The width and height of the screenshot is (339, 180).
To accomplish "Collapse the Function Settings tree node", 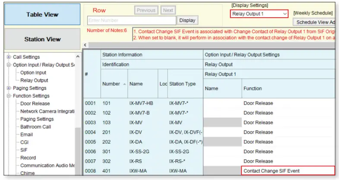I will click(9, 96).
